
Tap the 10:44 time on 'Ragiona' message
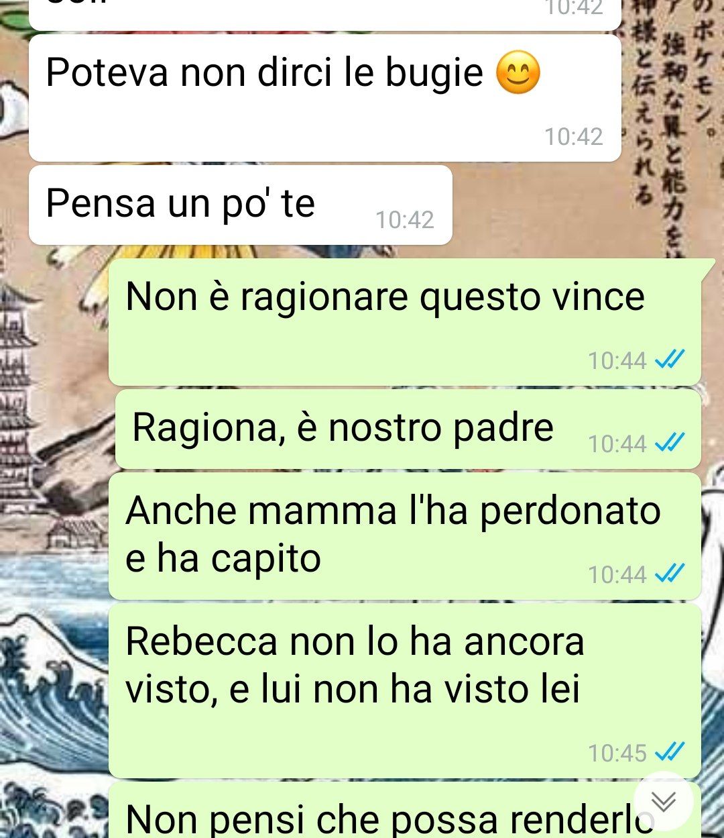(x=617, y=444)
